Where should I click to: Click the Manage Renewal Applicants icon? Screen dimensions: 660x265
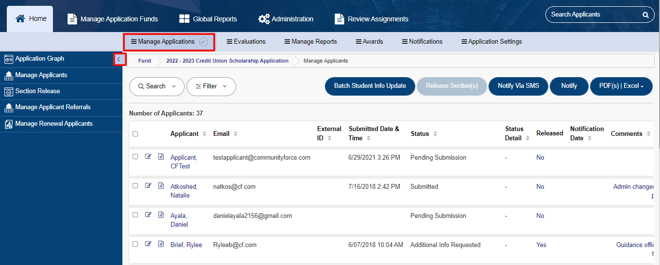pyautogui.click(x=8, y=124)
